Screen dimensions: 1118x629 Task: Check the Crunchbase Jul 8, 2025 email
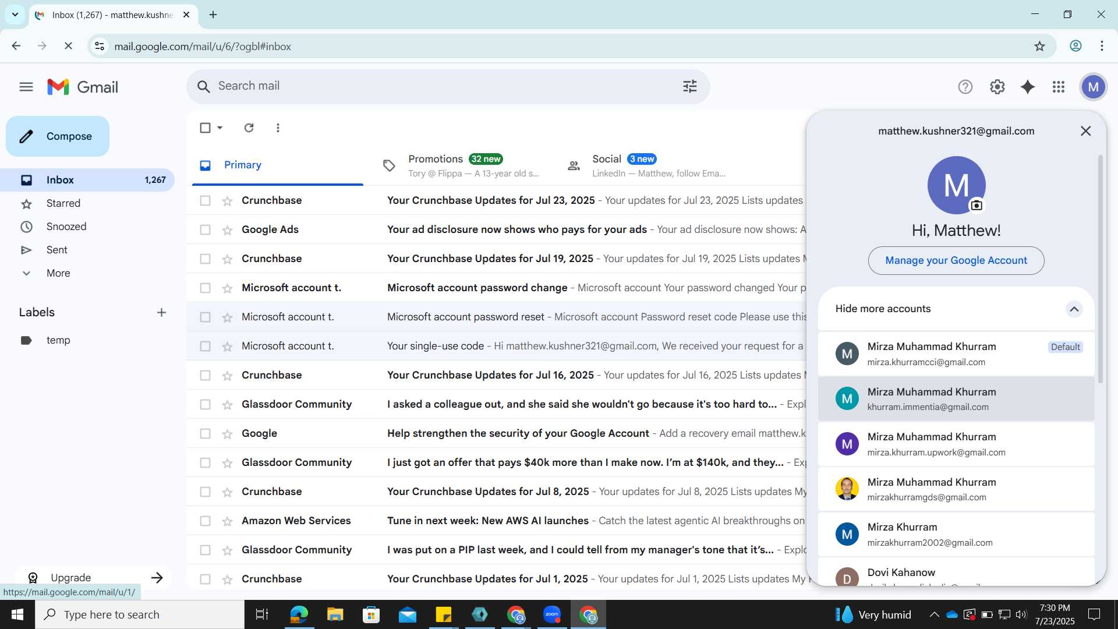click(205, 492)
